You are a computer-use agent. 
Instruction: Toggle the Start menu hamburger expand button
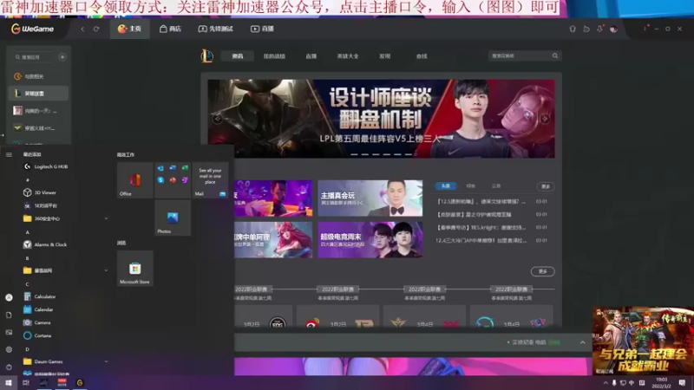pyautogui.click(x=9, y=154)
